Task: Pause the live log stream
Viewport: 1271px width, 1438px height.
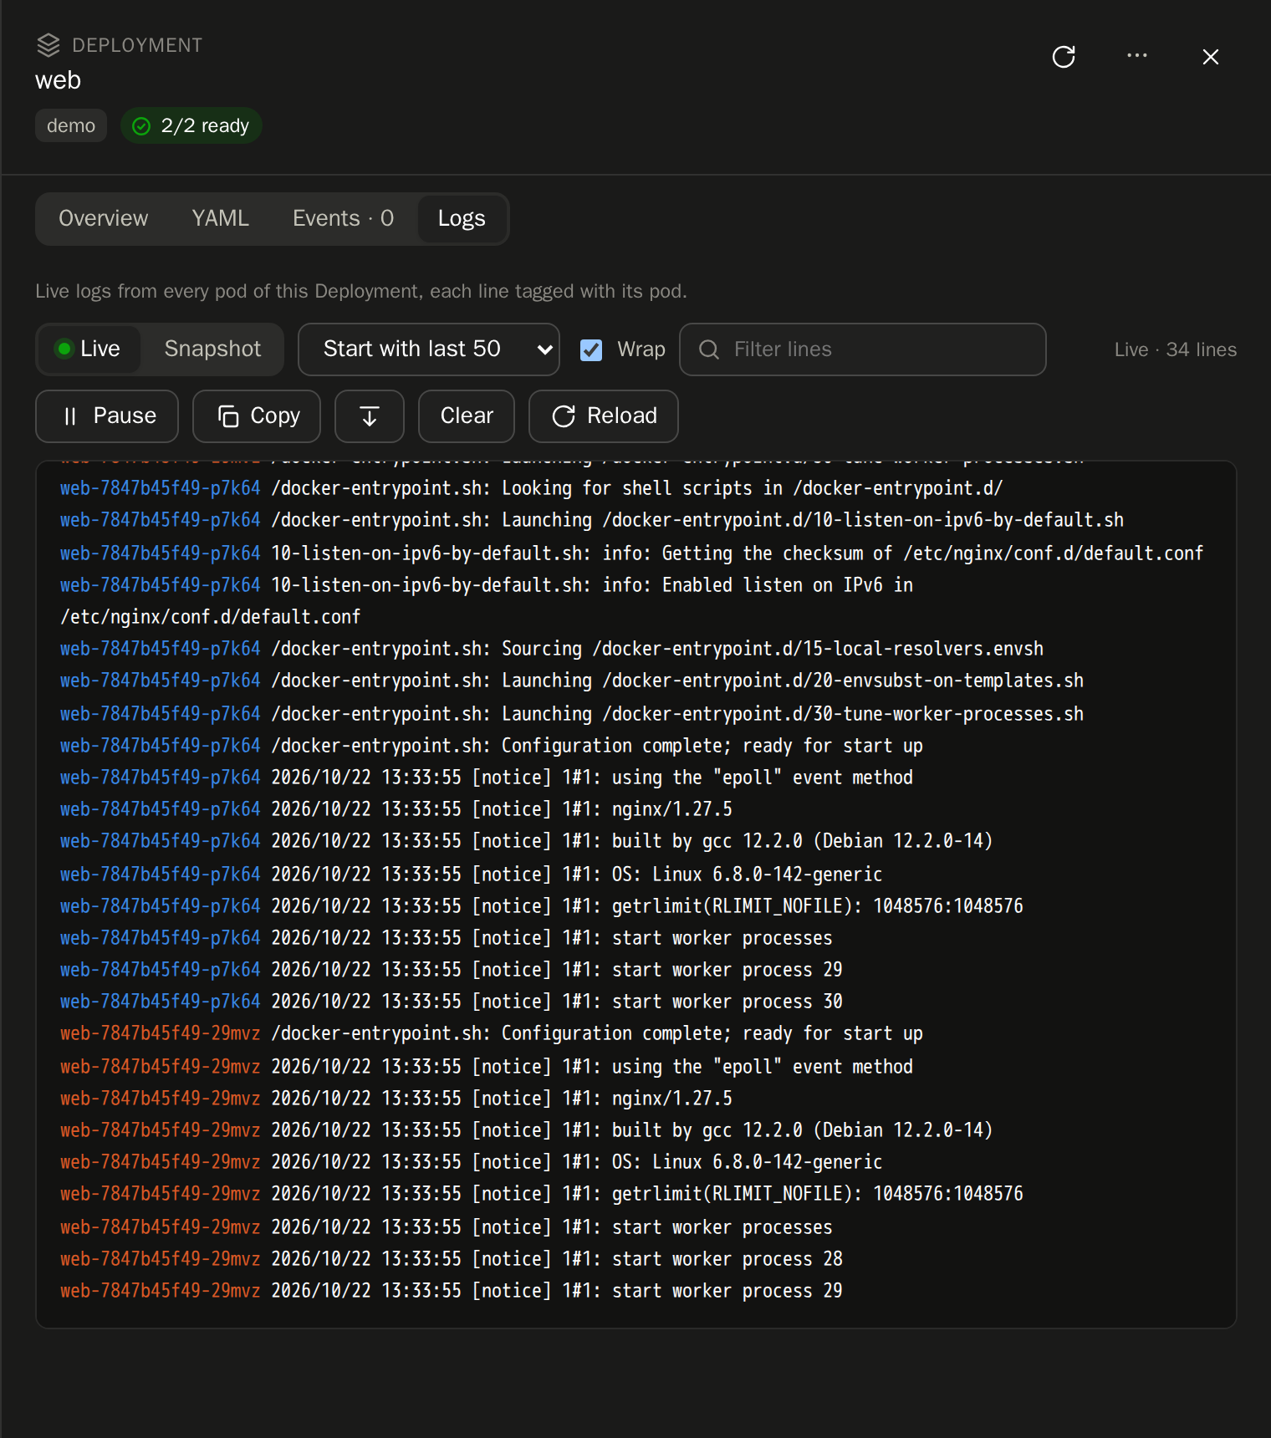Action: (107, 416)
